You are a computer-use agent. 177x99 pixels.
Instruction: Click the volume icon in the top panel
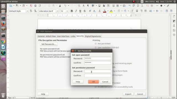tap(157, 2)
